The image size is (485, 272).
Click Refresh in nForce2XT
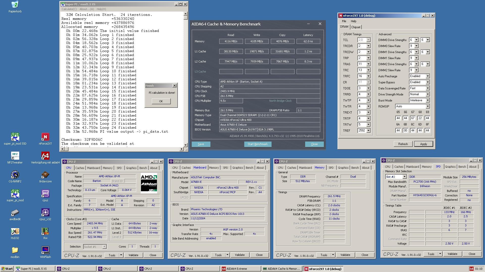tap(403, 144)
